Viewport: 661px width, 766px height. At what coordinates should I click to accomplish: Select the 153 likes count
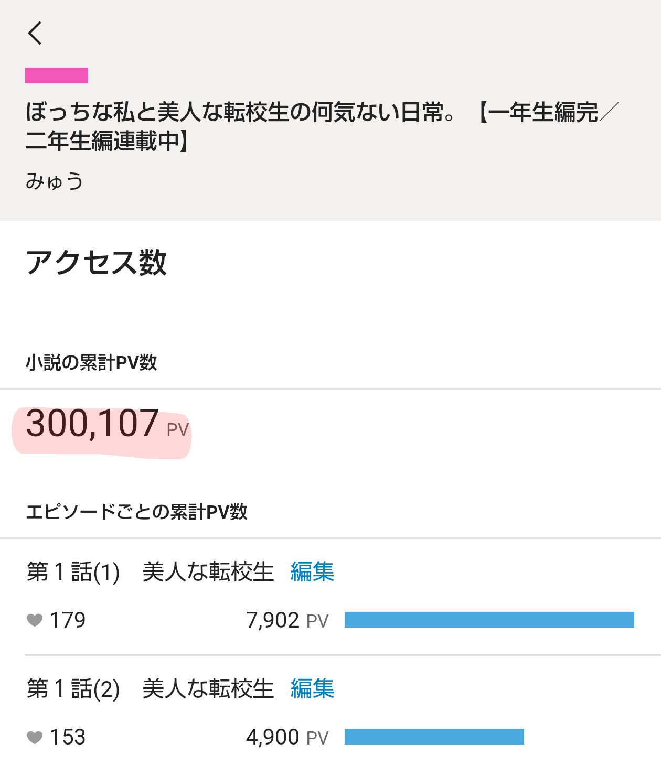[x=68, y=737]
